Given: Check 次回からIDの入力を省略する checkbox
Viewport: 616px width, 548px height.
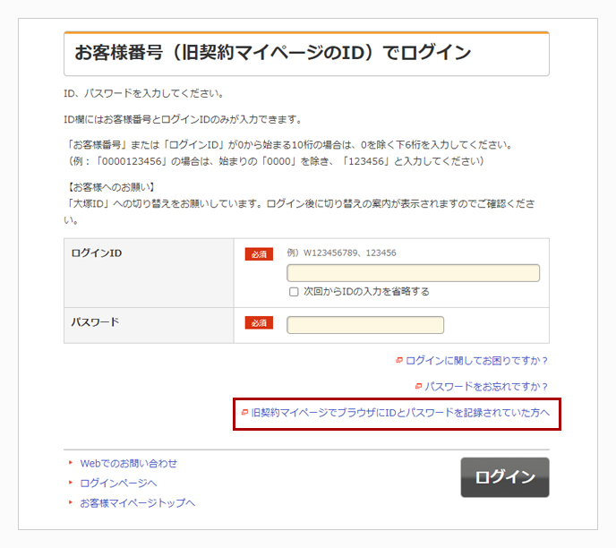Looking at the screenshot, I should tap(294, 292).
